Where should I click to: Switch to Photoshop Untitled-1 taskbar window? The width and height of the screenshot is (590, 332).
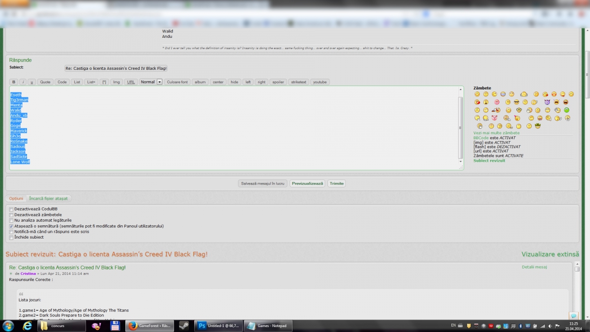(x=218, y=326)
